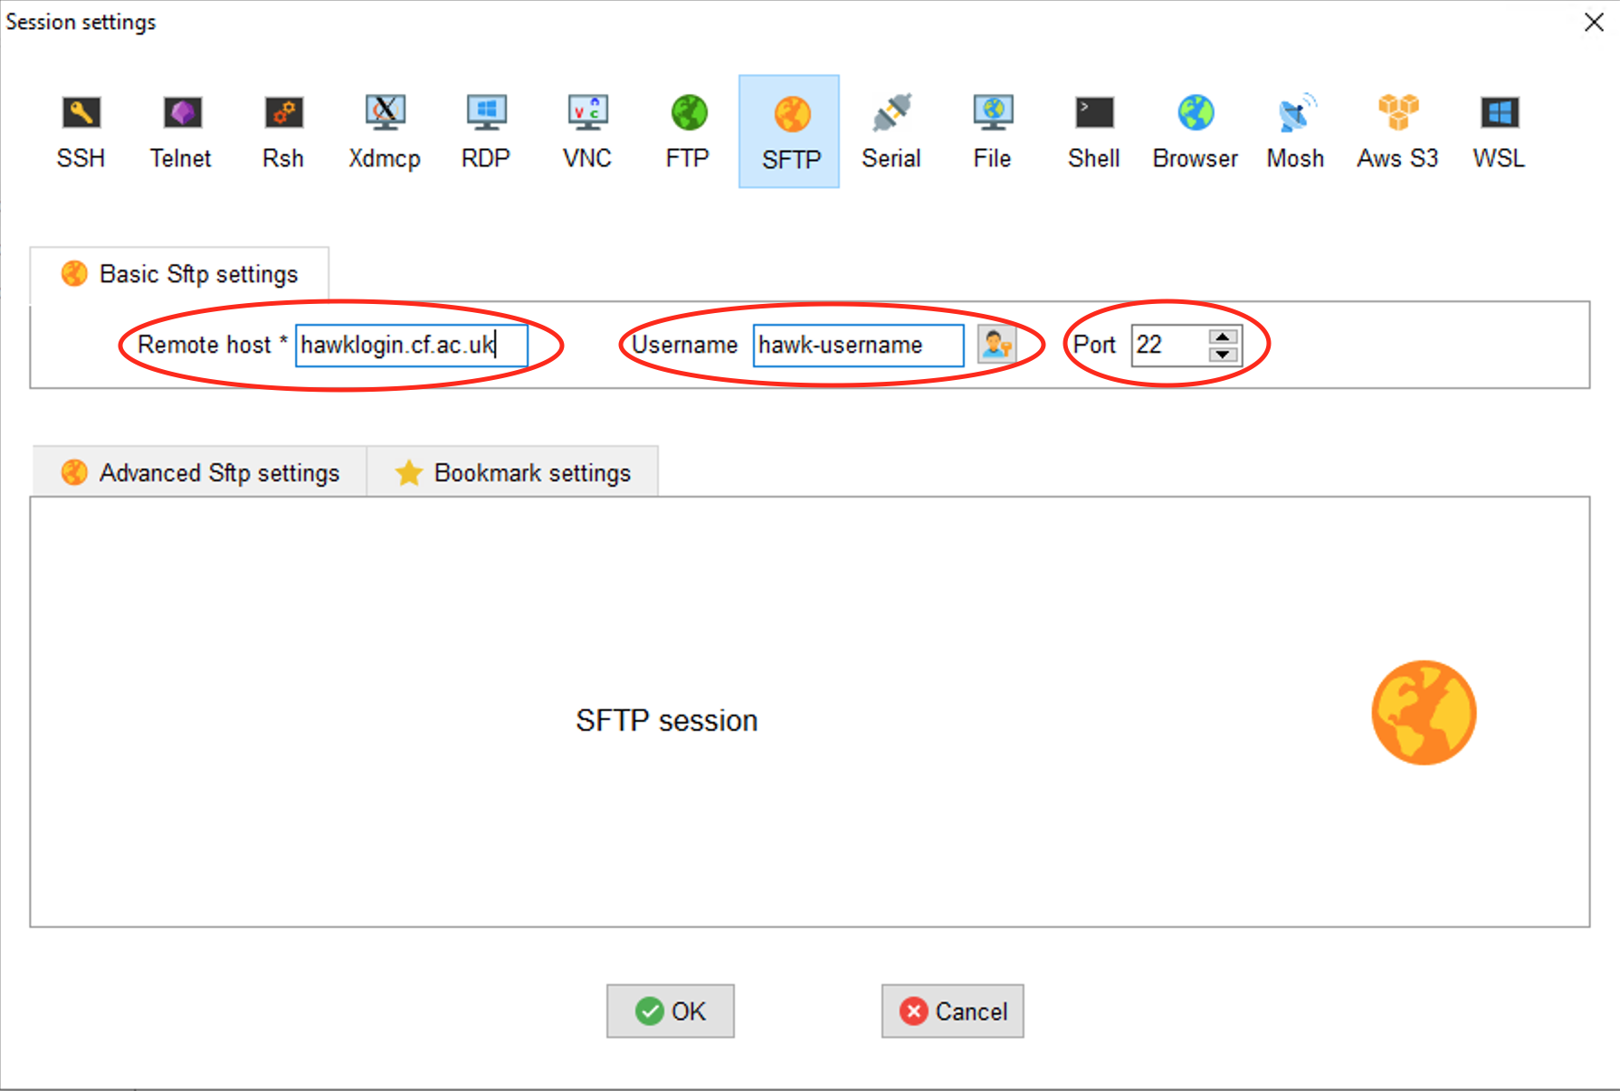Choose the VNC session icon
The width and height of the screenshot is (1620, 1091).
pyautogui.click(x=587, y=131)
